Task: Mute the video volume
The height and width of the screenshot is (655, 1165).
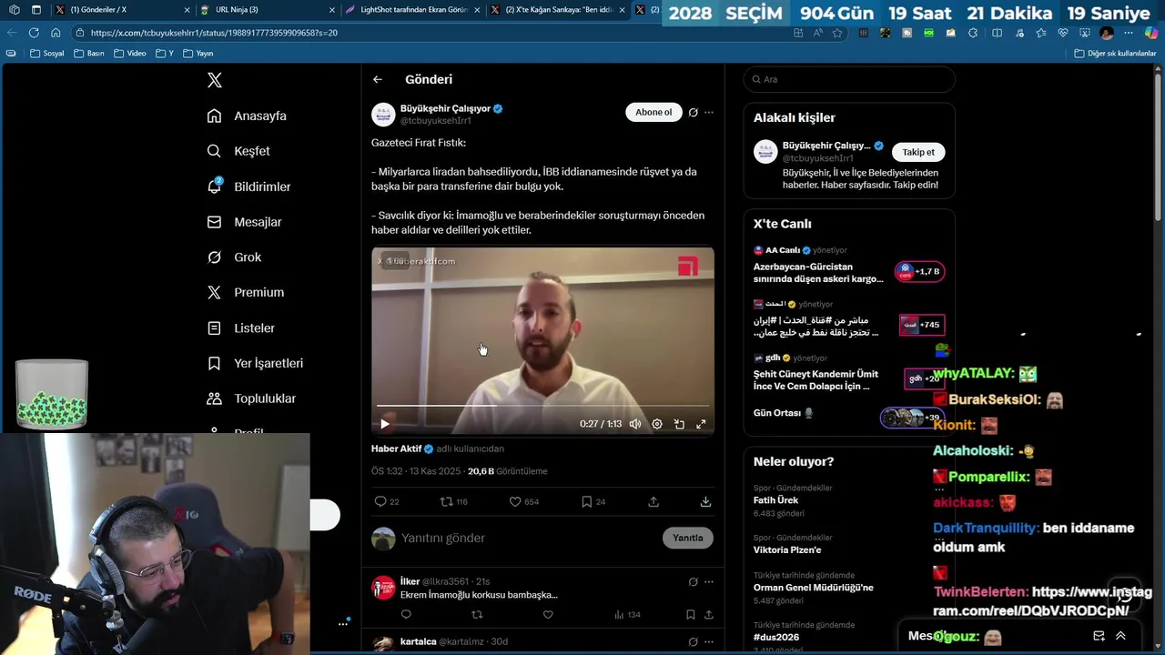Action: coord(635,424)
